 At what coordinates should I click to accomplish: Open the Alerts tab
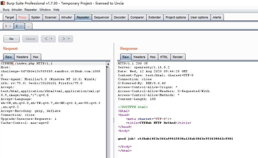(x=217, y=17)
